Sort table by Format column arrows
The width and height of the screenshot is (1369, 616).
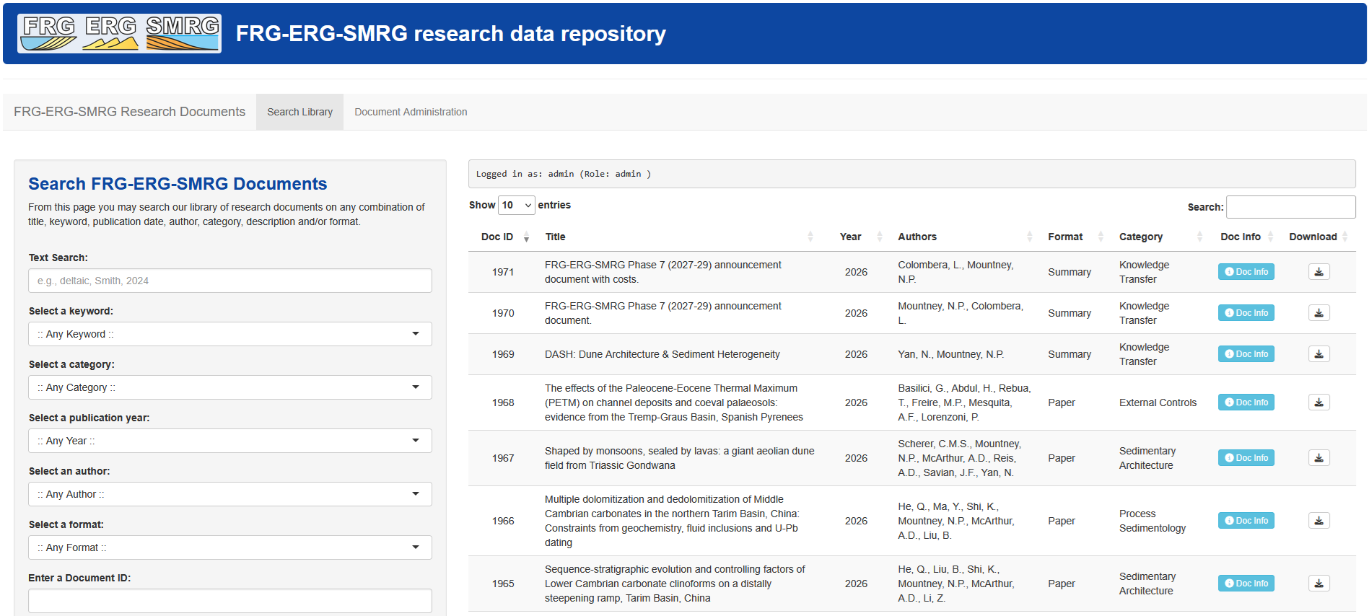(x=1101, y=237)
